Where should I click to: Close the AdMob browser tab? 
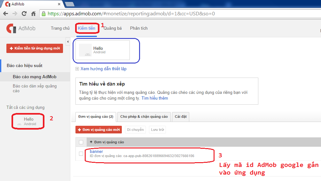[59, 4]
